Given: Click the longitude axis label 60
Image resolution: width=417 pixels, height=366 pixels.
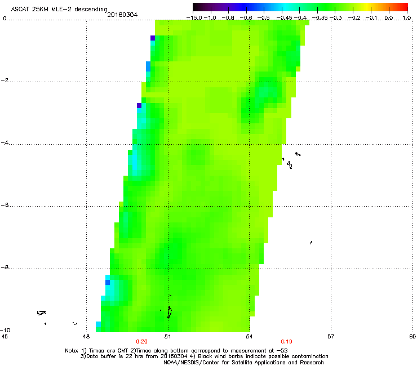Looking at the screenshot, I should (412, 337).
